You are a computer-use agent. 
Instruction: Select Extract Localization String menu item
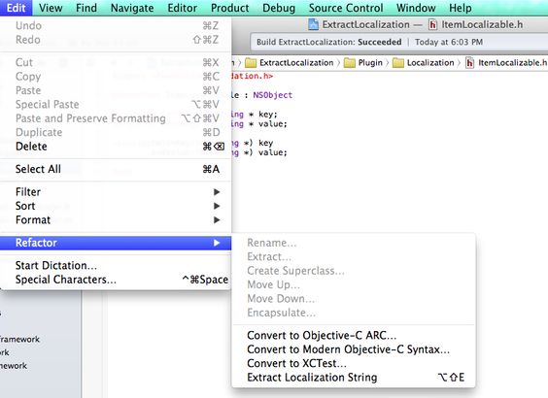(x=354, y=378)
